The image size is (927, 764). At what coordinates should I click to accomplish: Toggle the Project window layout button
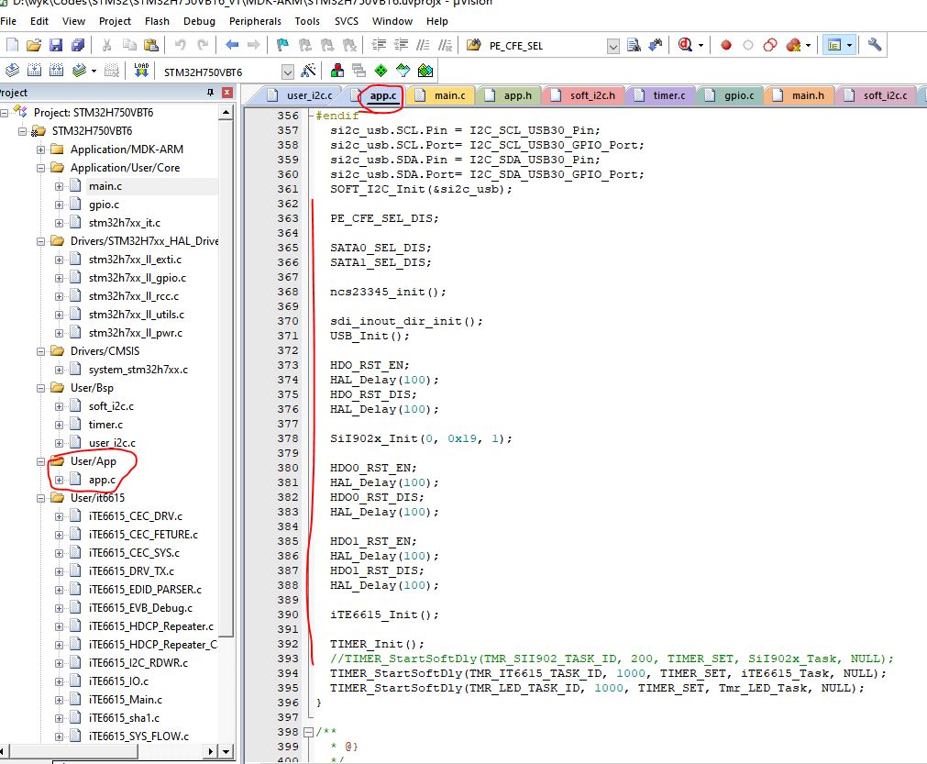[834, 45]
